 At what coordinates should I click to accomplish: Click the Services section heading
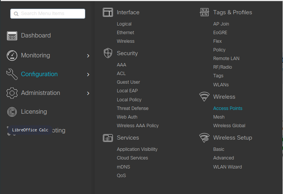pyautogui.click(x=128, y=138)
